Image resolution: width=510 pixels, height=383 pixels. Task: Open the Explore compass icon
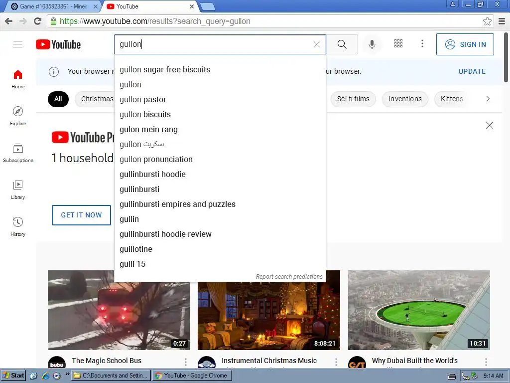(18, 116)
